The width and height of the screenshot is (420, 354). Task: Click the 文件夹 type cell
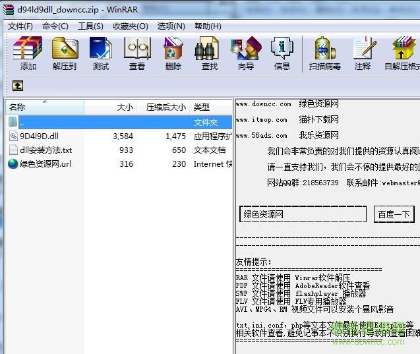coord(206,123)
